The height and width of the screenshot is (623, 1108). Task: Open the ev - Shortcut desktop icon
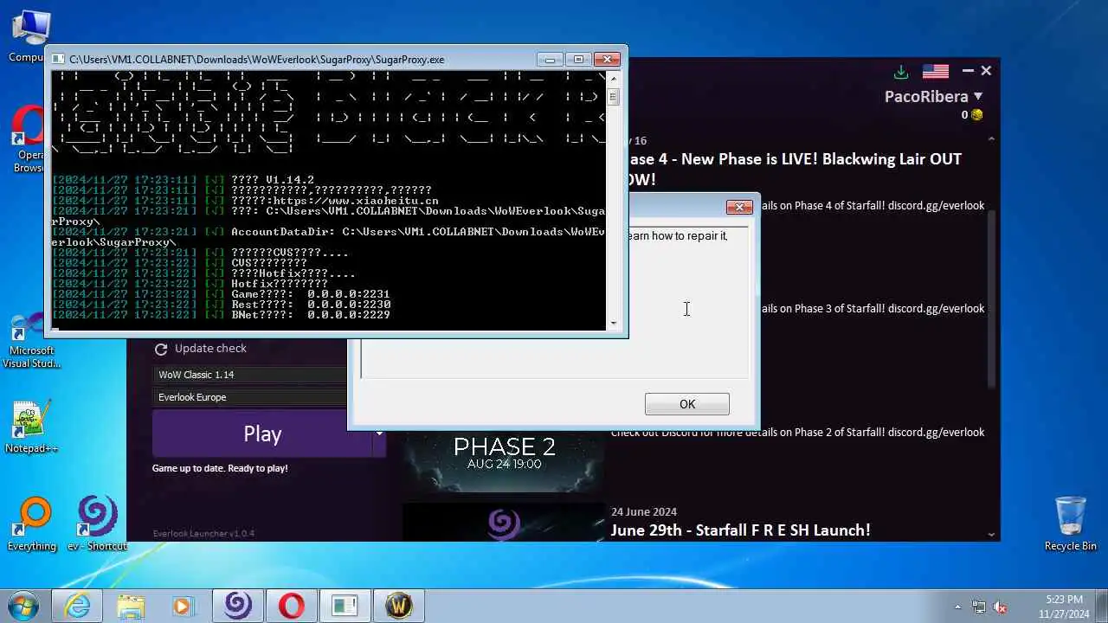(96, 524)
